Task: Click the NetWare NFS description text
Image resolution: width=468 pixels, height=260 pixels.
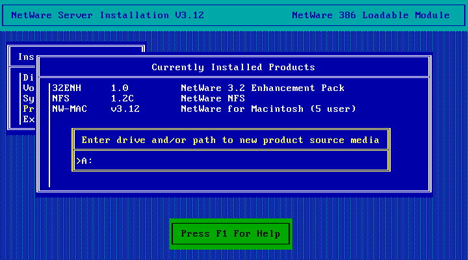Action: coord(213,99)
